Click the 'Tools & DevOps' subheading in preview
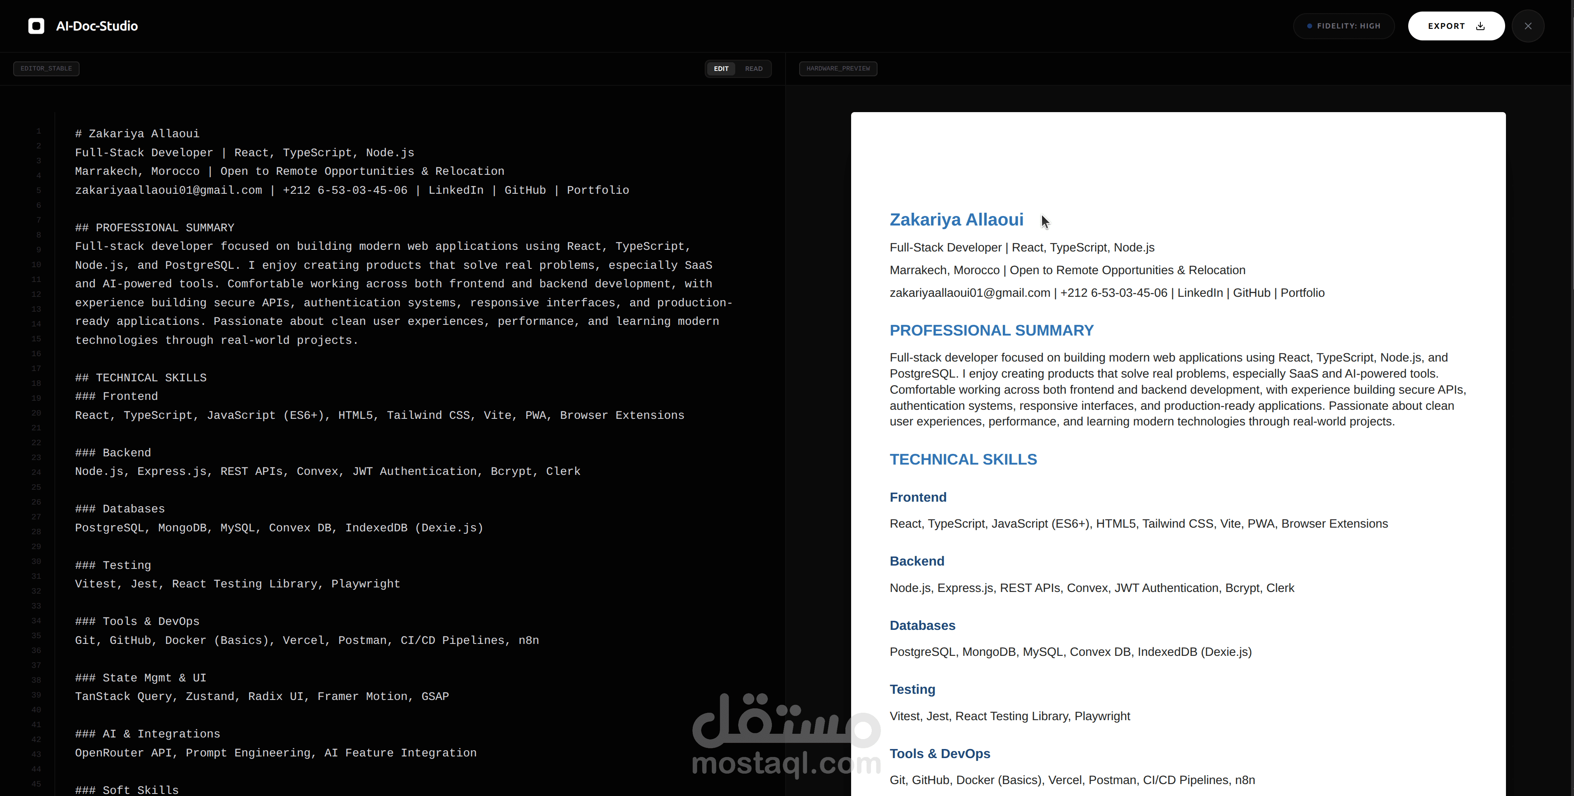The image size is (1574, 796). tap(940, 754)
